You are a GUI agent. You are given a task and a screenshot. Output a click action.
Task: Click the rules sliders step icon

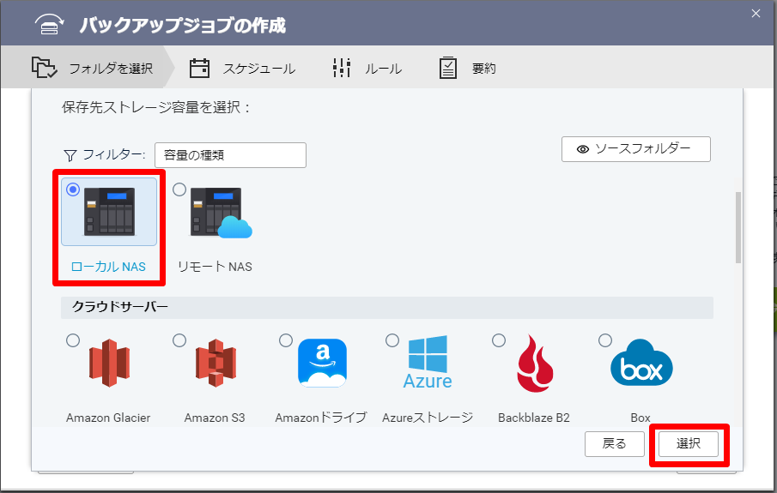342,68
